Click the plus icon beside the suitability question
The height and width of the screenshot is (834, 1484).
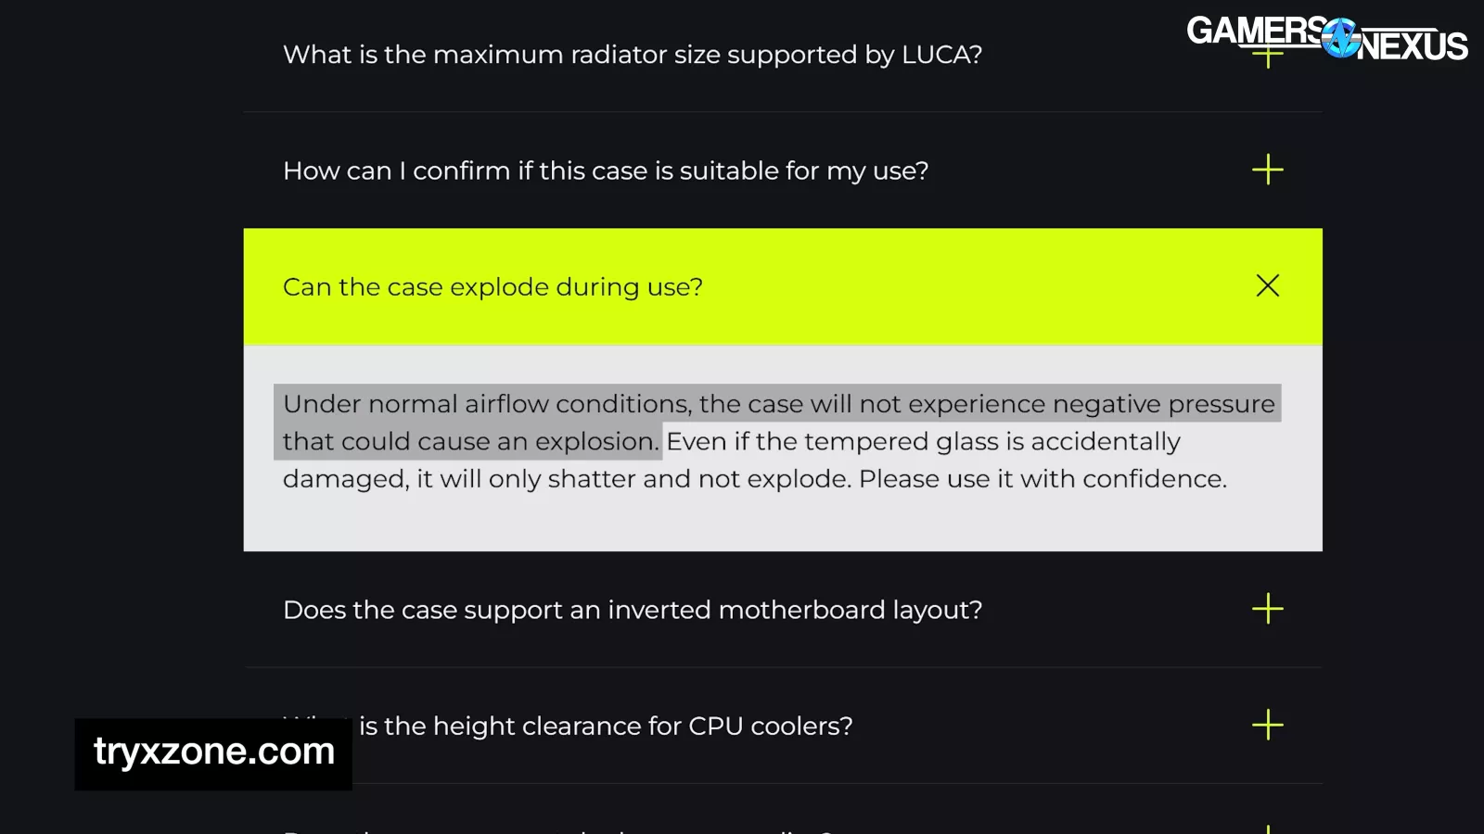point(1267,170)
